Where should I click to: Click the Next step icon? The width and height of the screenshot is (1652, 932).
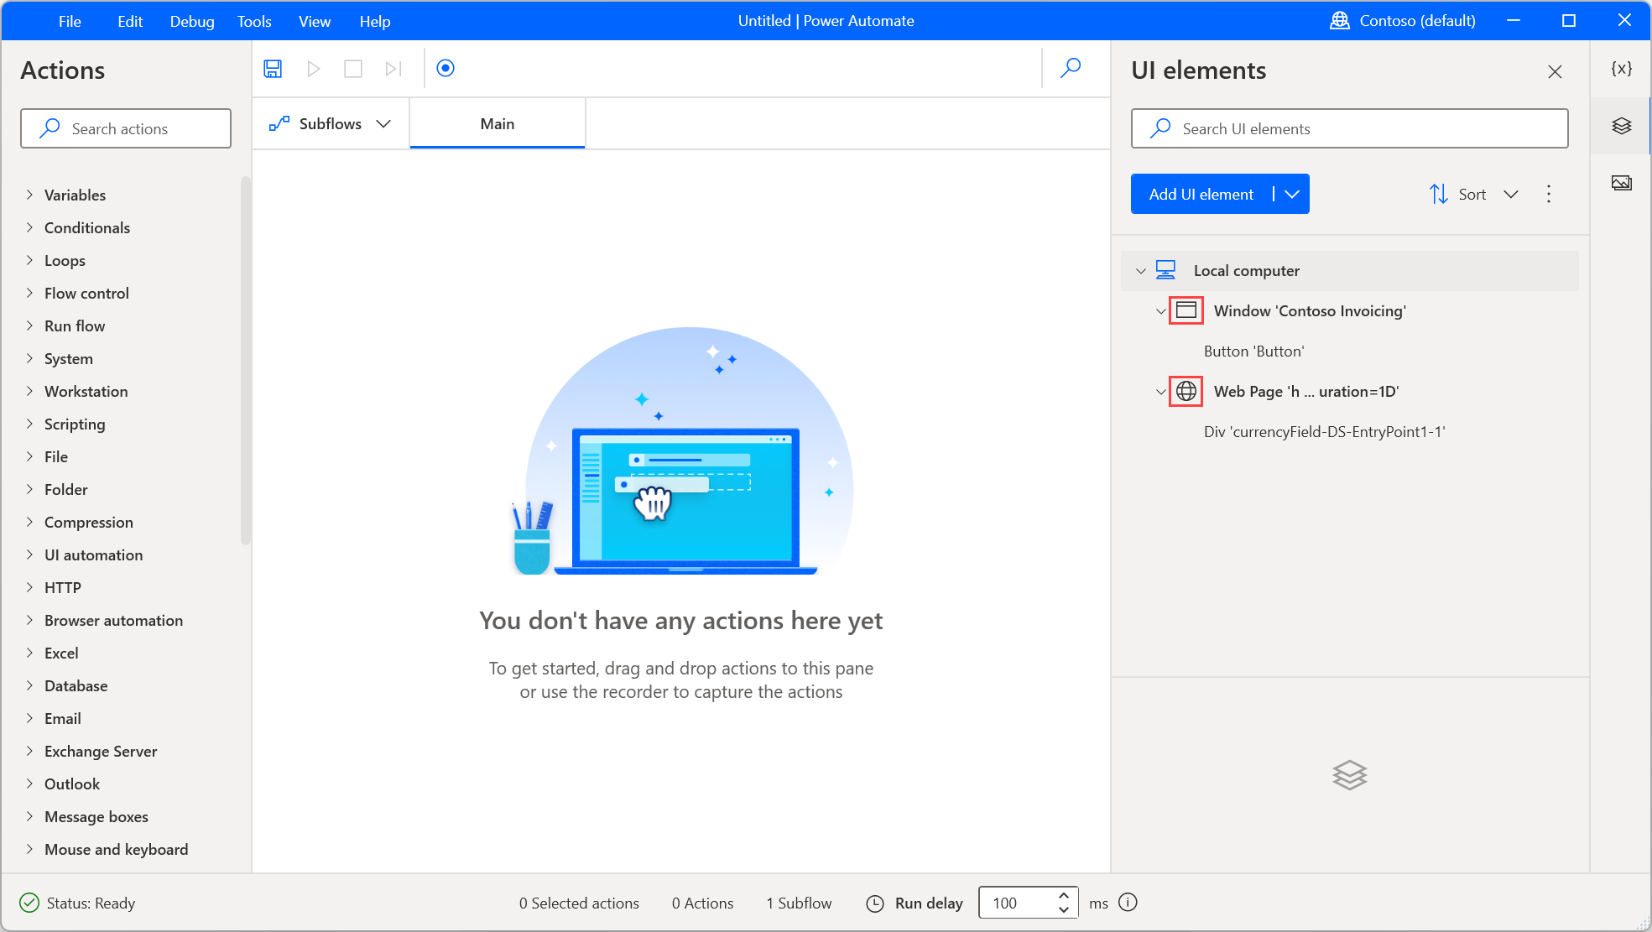tap(393, 68)
